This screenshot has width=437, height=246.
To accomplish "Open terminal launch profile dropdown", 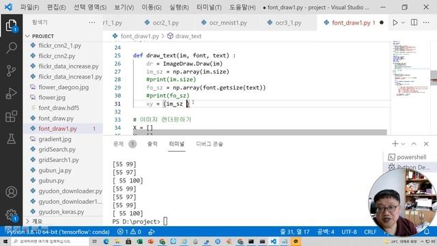I will click(403, 144).
